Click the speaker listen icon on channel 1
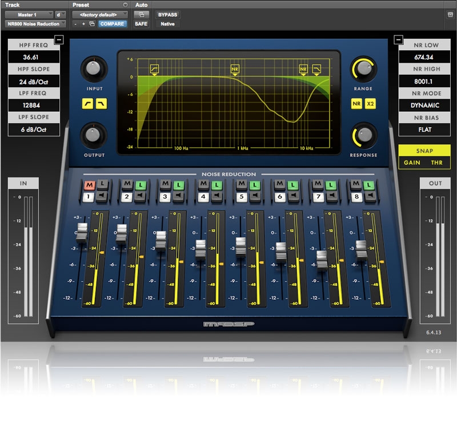Viewport: 457px width, 421px height. coord(101,196)
